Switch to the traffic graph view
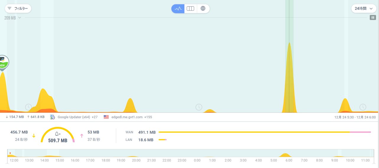 [178, 9]
